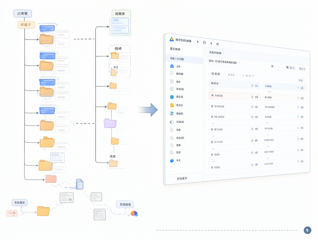
Task: Click the orange label box under the top blue label
Action: pos(26,25)
